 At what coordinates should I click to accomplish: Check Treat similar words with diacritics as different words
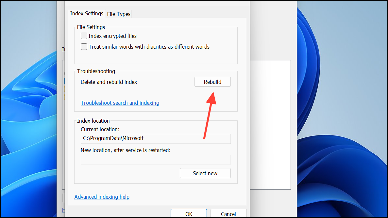[x=84, y=47]
